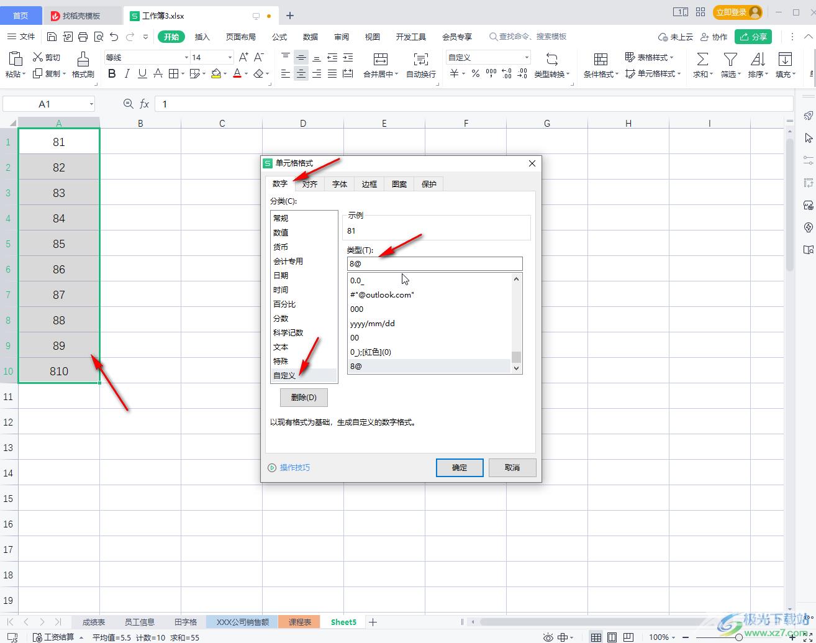This screenshot has height=643, width=816.
Task: Click the Print icon in quick toolbar
Action: tap(83, 37)
